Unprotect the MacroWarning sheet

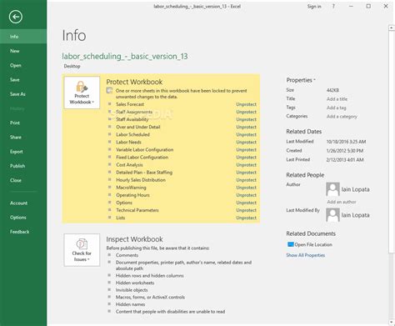246,188
